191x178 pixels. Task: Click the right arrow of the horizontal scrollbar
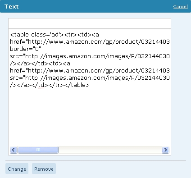[165, 150]
